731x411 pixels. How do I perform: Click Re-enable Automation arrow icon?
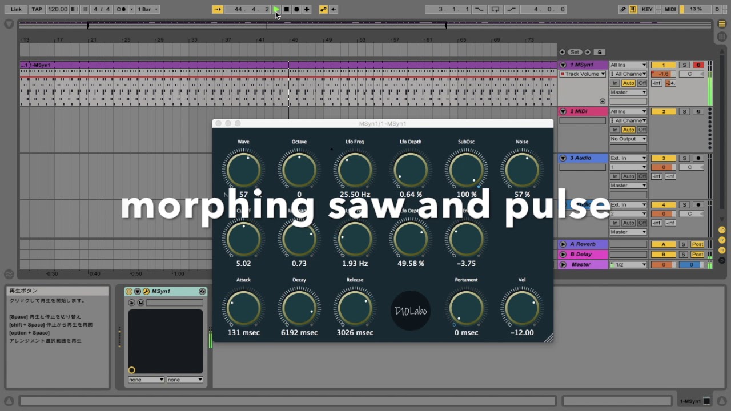tap(334, 9)
